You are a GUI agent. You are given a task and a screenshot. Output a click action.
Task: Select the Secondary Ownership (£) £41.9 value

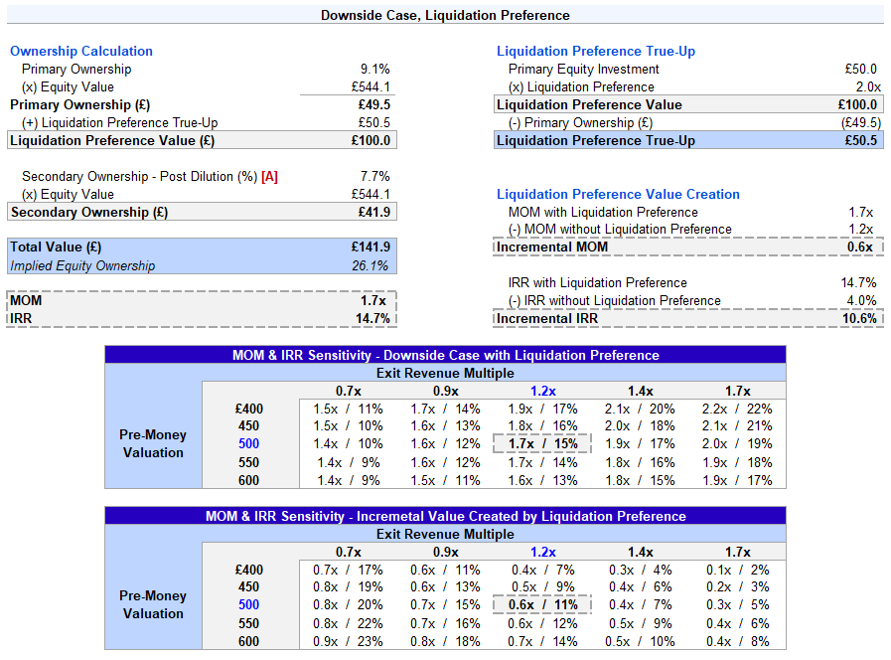pos(371,212)
